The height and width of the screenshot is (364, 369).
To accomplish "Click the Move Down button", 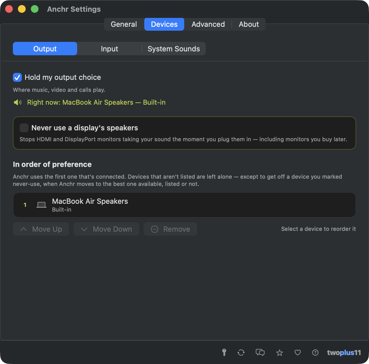I will (106, 229).
